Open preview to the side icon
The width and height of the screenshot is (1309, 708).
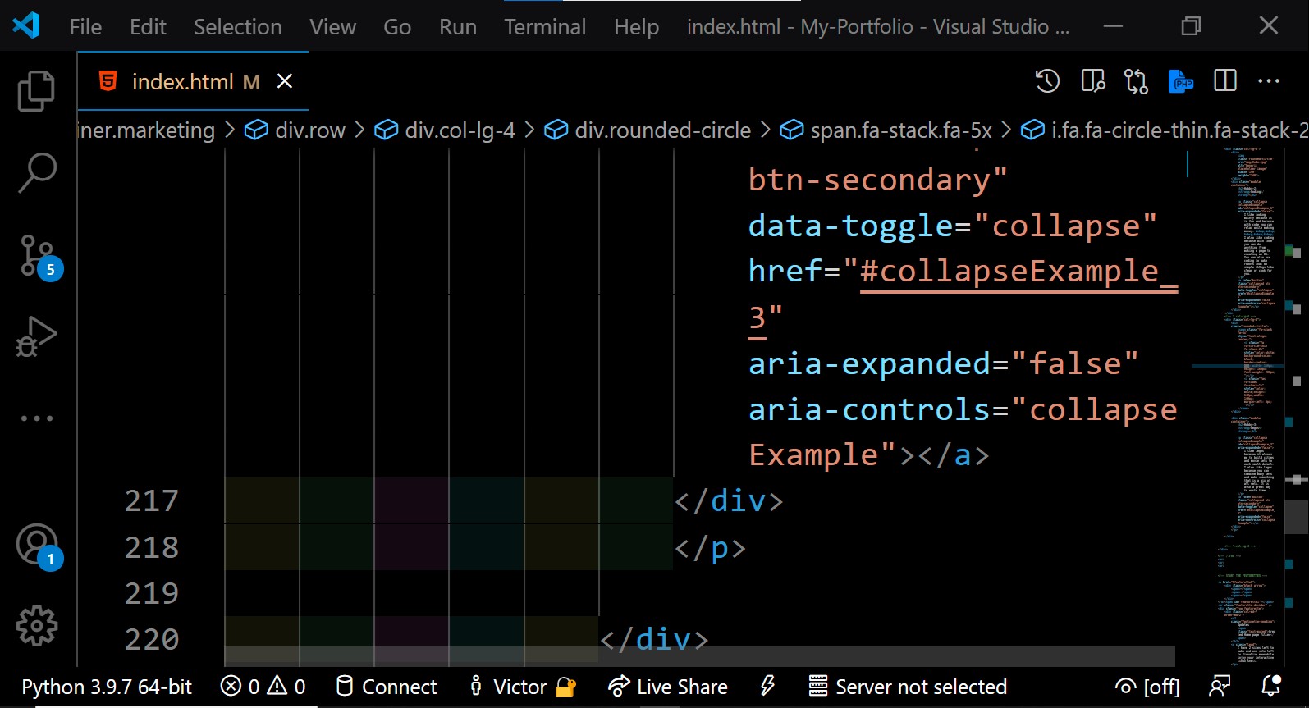pyautogui.click(x=1092, y=81)
